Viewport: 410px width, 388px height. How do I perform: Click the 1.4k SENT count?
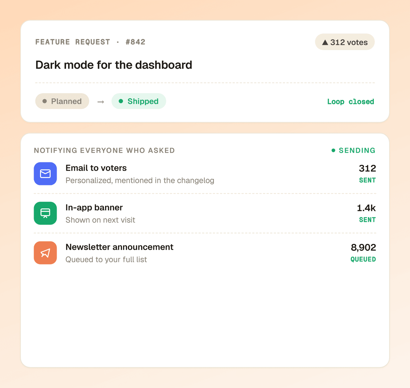point(366,213)
